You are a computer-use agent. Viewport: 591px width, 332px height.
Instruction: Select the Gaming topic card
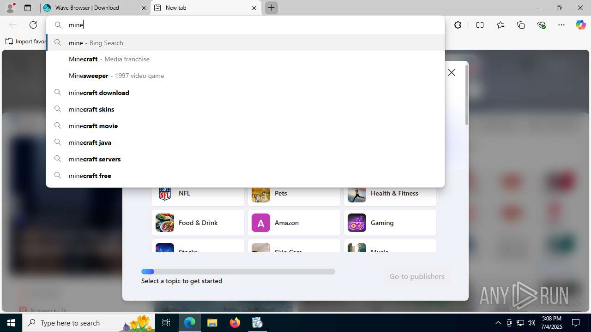[390, 223]
